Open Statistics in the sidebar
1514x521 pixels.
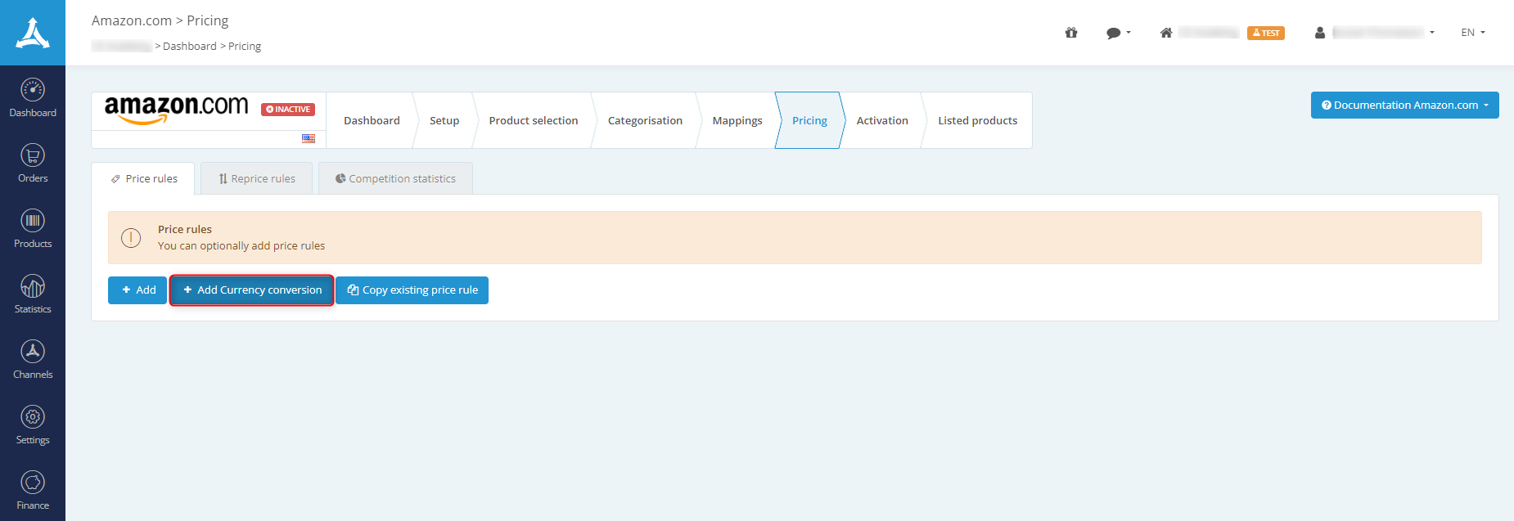coord(33,294)
